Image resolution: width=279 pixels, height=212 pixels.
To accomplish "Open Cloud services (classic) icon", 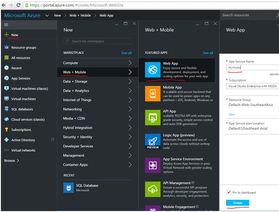I will [x=7, y=119].
